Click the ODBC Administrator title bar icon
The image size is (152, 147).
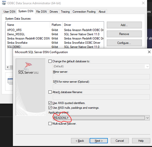click(x=4, y=3)
